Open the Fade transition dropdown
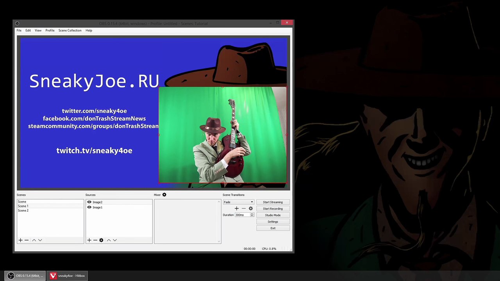 click(x=238, y=202)
